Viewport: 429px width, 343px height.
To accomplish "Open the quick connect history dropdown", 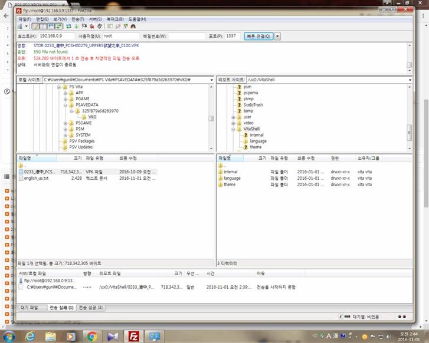I will tap(277, 36).
